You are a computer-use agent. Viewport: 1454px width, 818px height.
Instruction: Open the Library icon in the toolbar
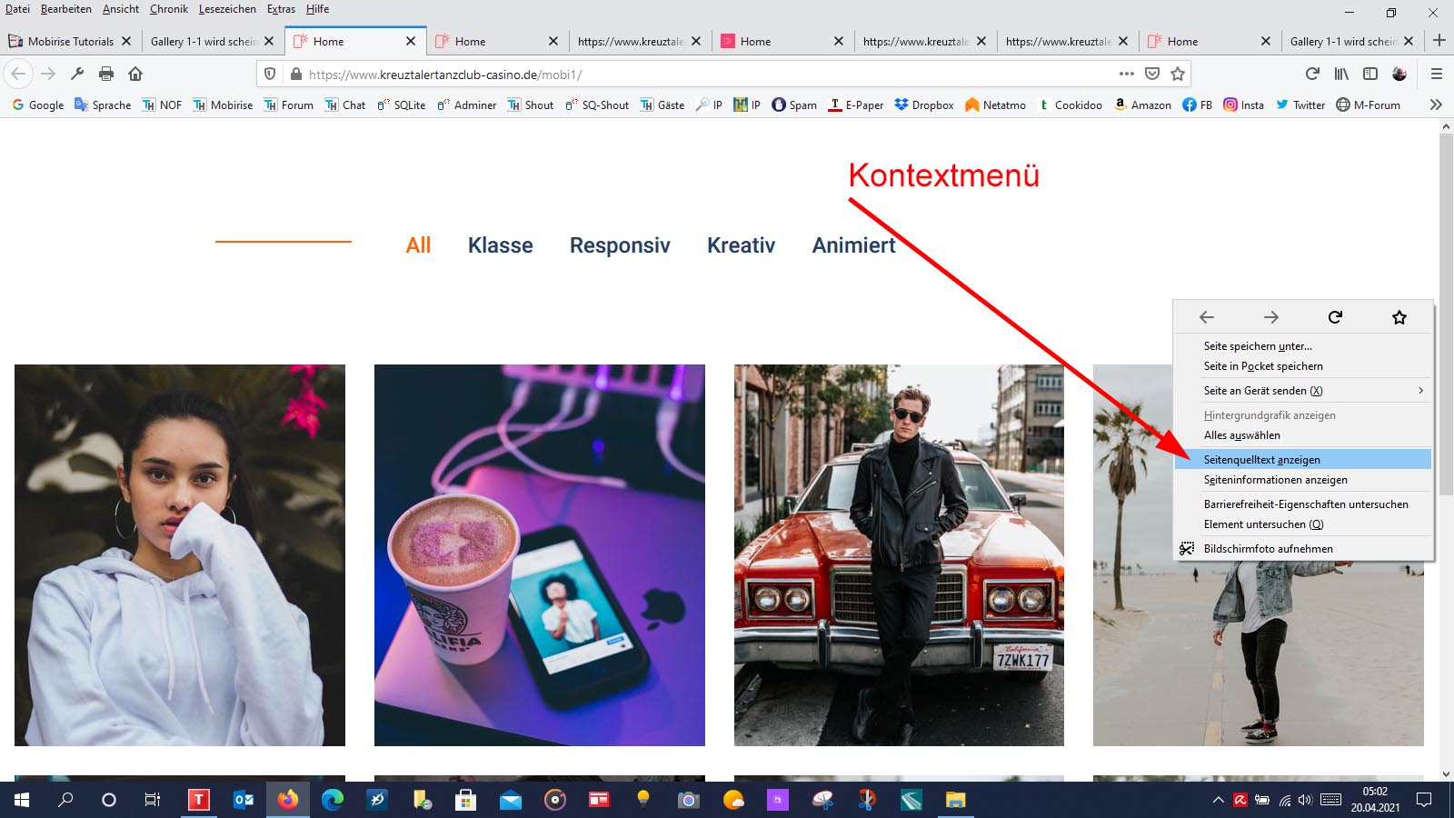click(x=1341, y=74)
